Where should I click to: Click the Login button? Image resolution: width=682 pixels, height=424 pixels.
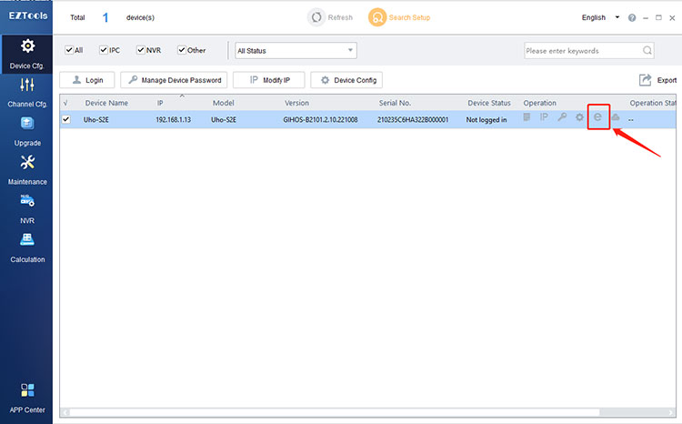[x=87, y=80]
